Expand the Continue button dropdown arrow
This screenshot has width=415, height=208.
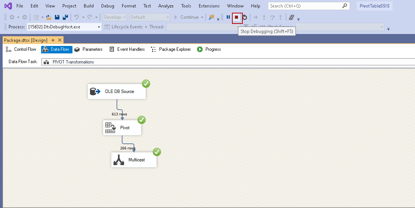(x=202, y=18)
